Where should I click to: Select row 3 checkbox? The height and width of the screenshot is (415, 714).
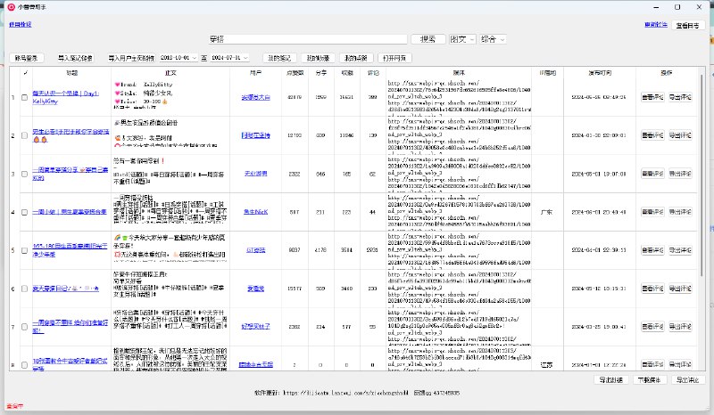[25, 174]
